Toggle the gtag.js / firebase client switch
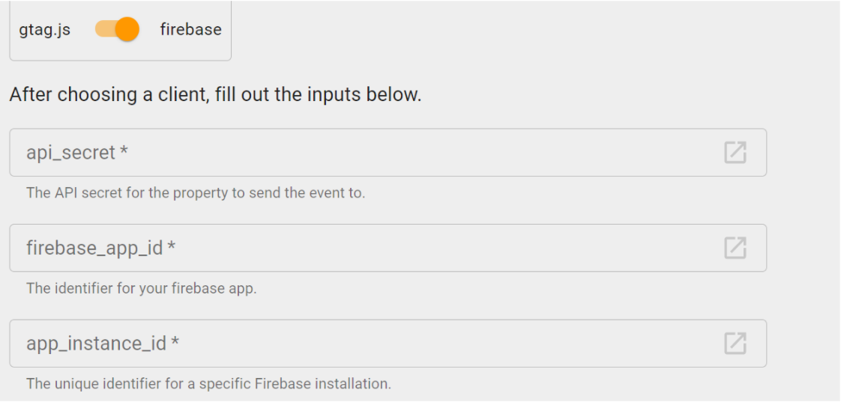This screenshot has width=844, height=402. tap(117, 29)
